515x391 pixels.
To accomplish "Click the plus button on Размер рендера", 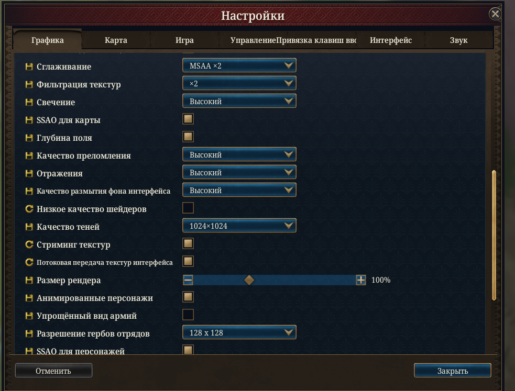I will click(360, 280).
